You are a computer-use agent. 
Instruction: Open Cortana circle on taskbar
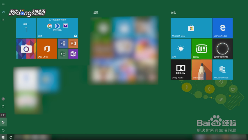click(x=11, y=137)
